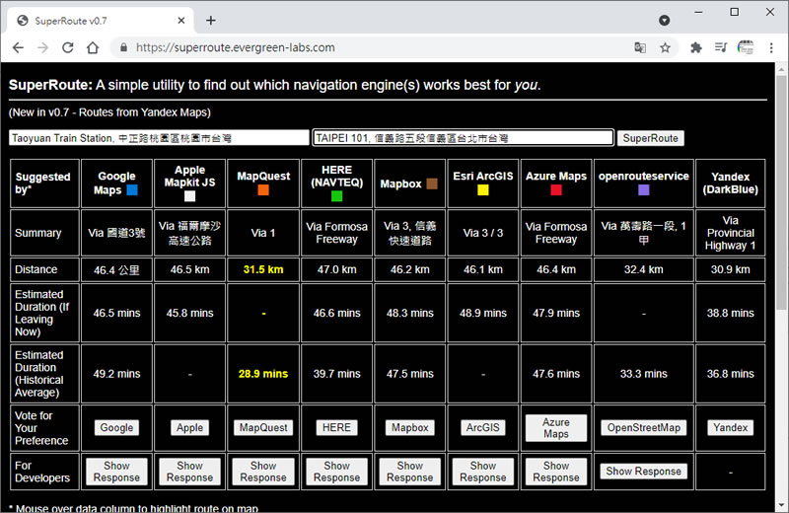789x513 pixels.
Task: Click the browser back arrow
Action: click(18, 47)
